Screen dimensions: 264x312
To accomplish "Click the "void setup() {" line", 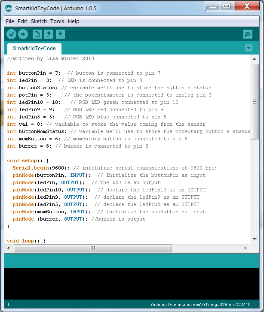I will 28,161.
